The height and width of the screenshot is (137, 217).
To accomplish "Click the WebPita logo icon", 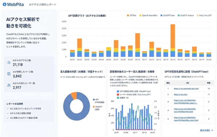I will coord(4,4).
